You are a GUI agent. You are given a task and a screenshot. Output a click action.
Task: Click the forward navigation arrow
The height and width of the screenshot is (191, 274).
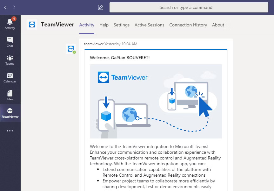14,7
